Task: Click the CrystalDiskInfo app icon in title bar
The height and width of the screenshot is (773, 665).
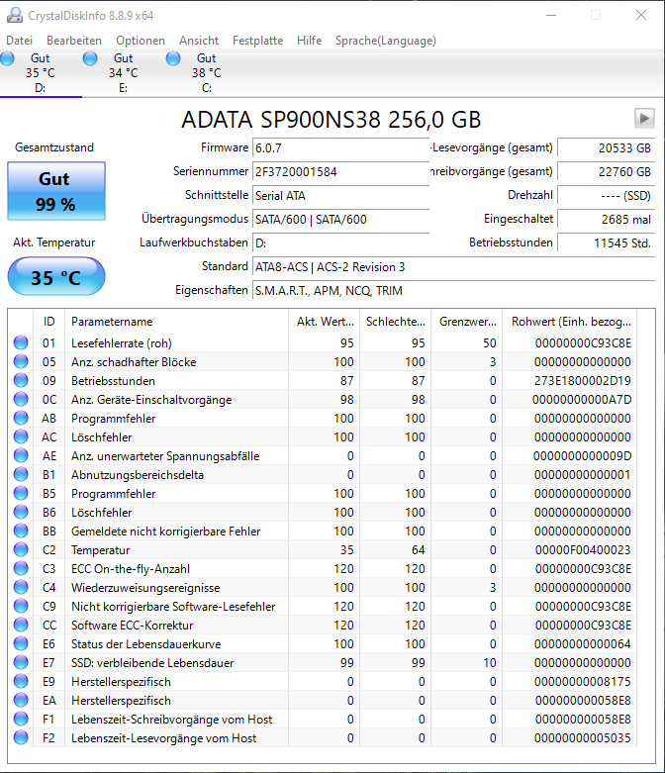Action: point(14,15)
